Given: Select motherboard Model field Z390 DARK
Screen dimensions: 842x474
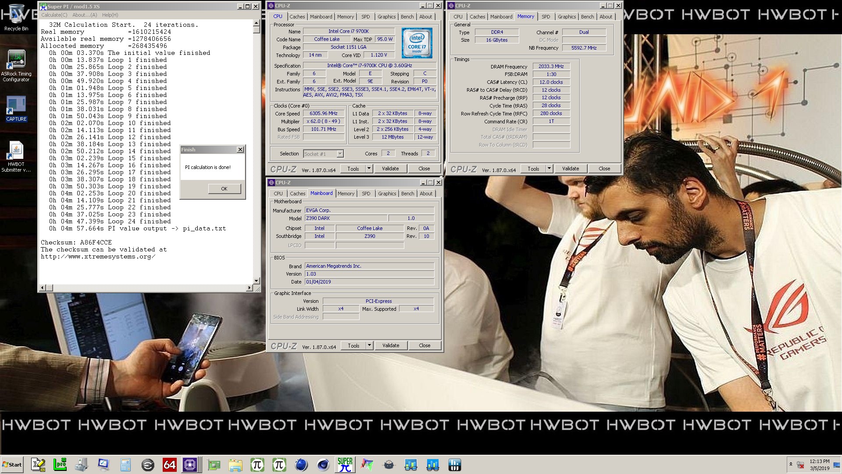Looking at the screenshot, I should pyautogui.click(x=346, y=218).
